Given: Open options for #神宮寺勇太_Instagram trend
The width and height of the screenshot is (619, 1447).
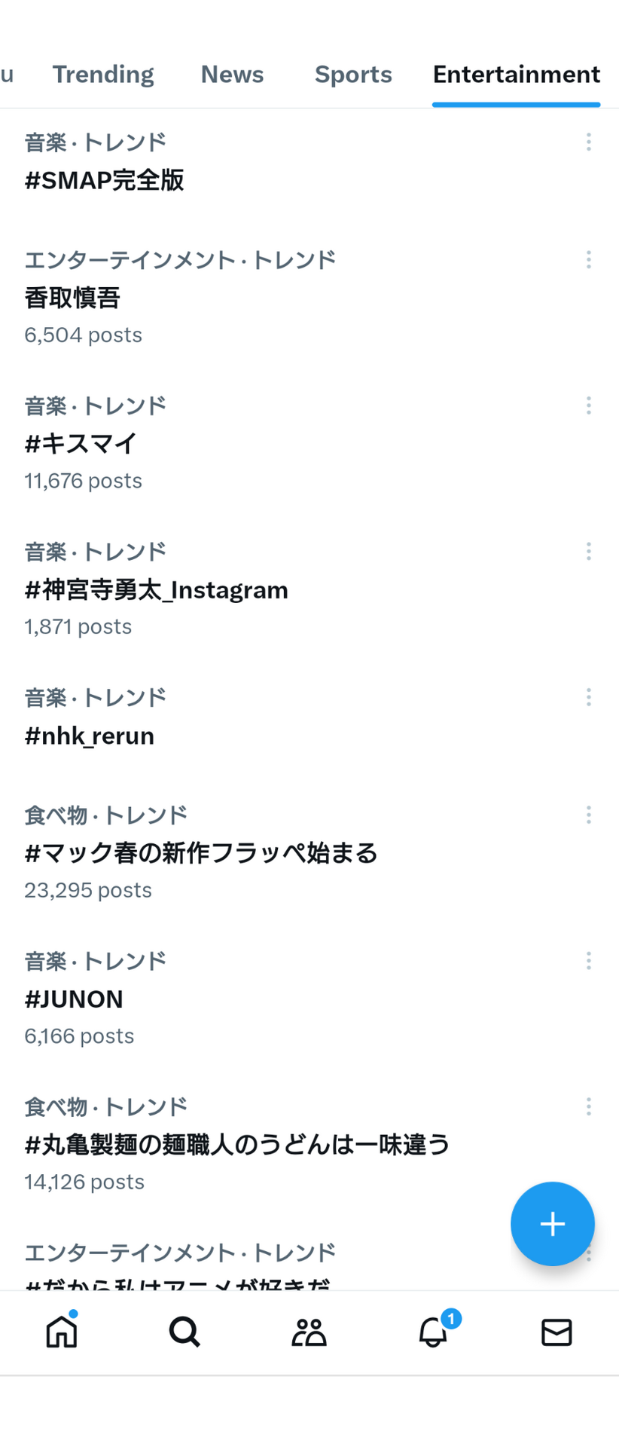Looking at the screenshot, I should click(588, 551).
